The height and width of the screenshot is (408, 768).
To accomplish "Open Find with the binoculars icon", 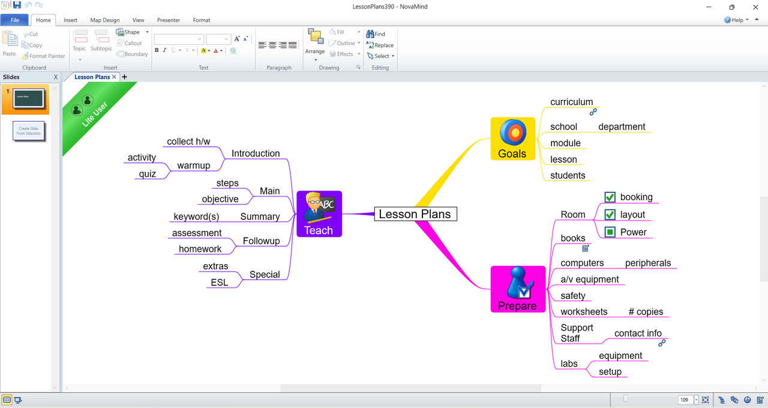I will coord(376,34).
